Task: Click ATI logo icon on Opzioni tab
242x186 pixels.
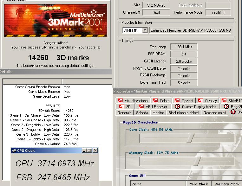Action: click(177, 100)
